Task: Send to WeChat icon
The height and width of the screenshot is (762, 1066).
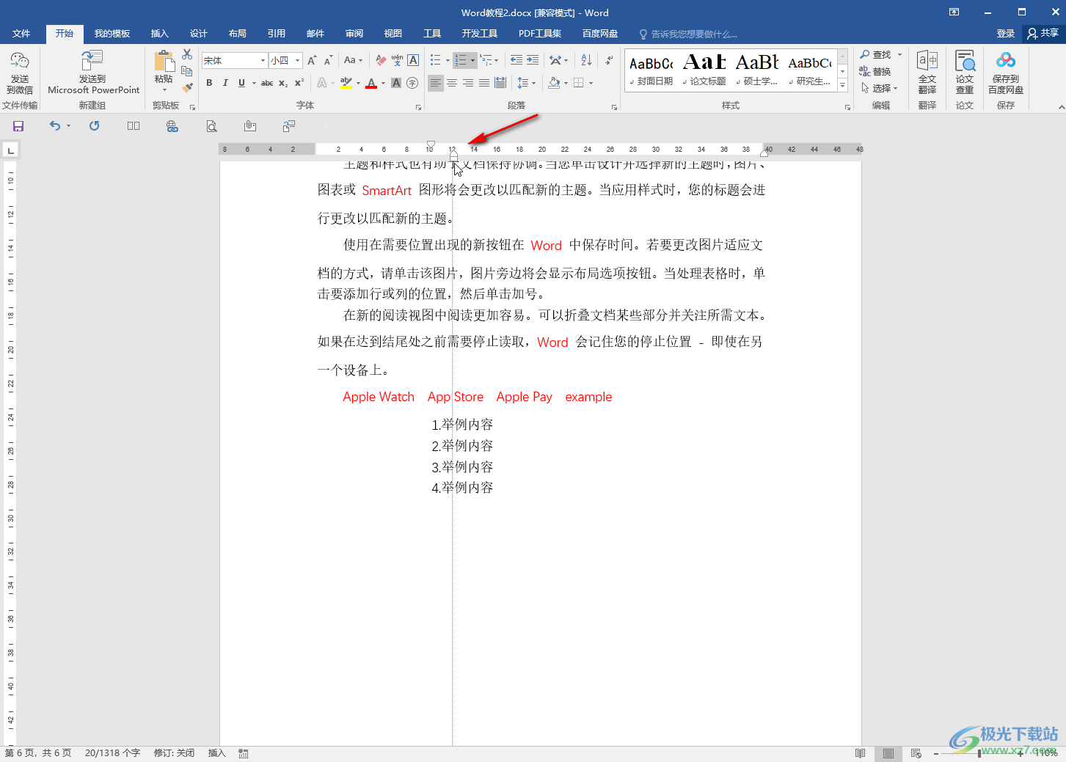Action: tap(20, 72)
